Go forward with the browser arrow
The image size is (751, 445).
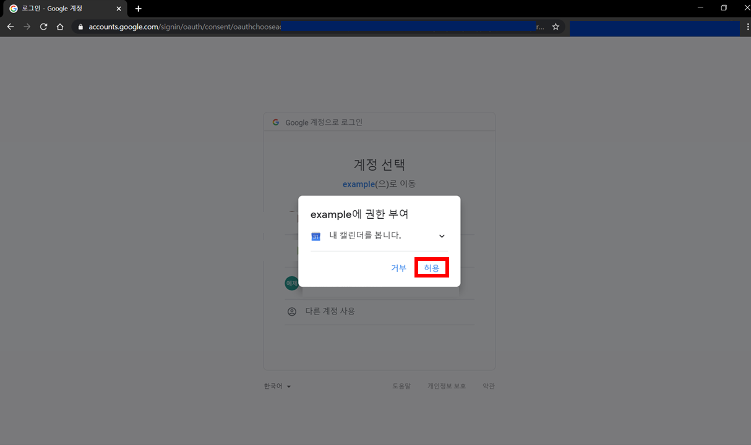tap(27, 27)
